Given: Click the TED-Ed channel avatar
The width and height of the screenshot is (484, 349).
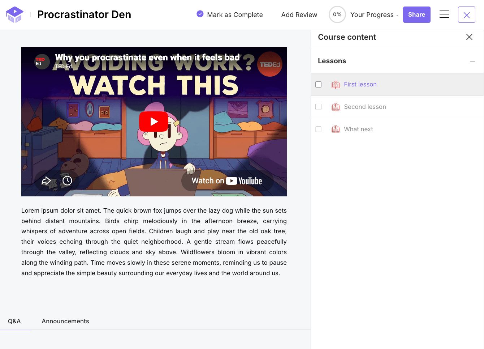Looking at the screenshot, I should pos(42,61).
